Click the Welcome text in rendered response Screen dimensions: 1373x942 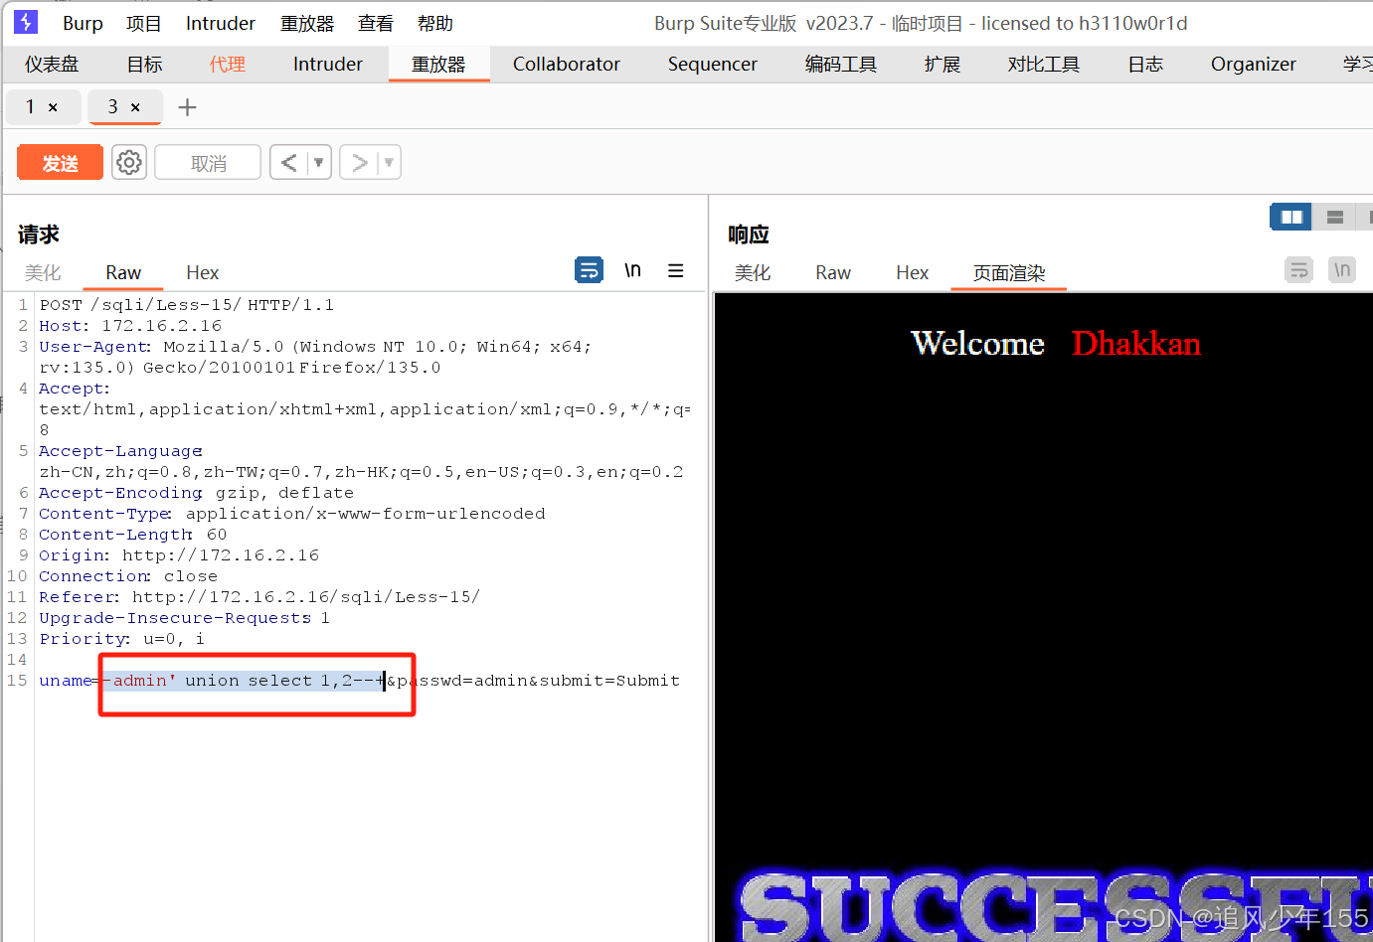978,344
